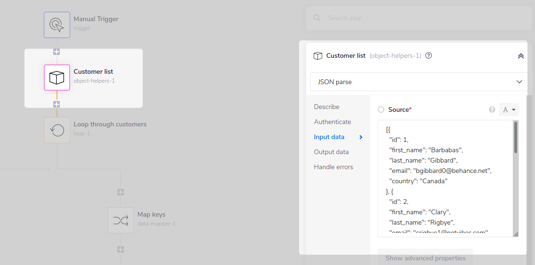The width and height of the screenshot is (535, 265).
Task: Click plus connector above Map keys
Action: coord(121,192)
